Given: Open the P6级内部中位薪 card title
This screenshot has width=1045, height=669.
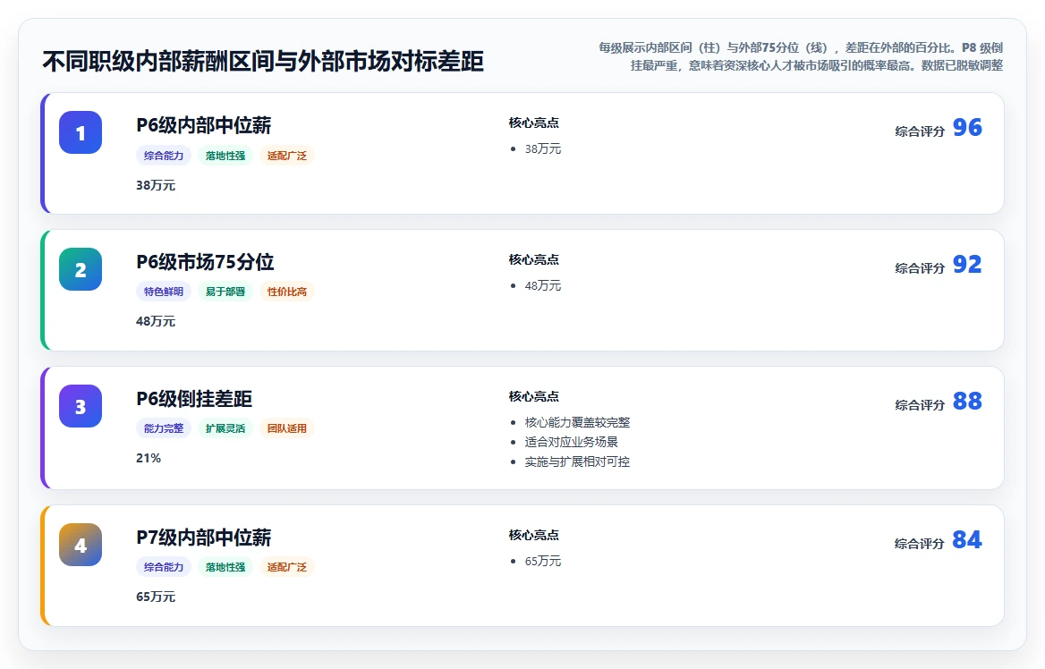Looking at the screenshot, I should point(204,125).
